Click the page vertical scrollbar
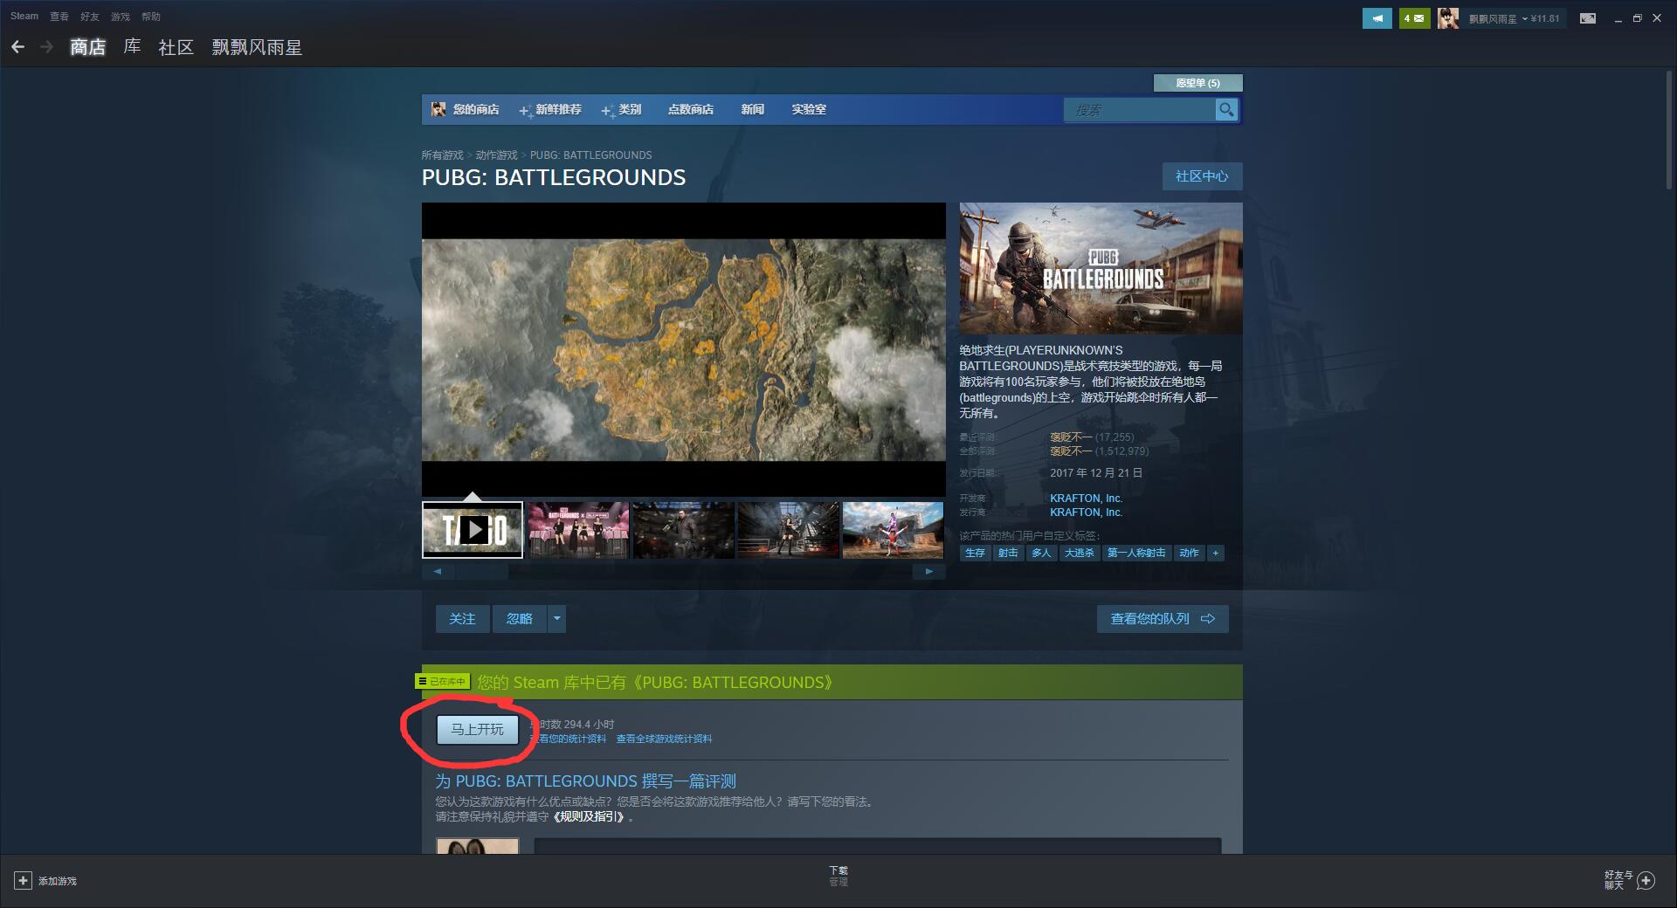The width and height of the screenshot is (1677, 908). pyautogui.click(x=1668, y=129)
